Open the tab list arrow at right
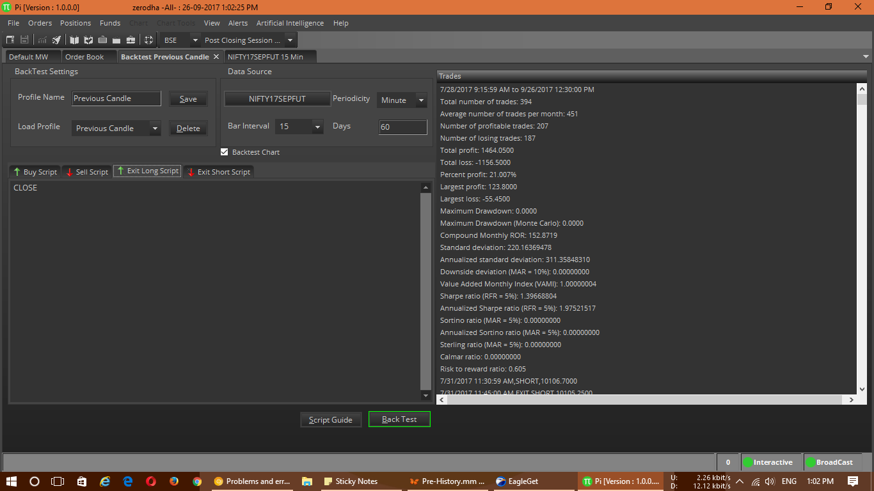The height and width of the screenshot is (491, 874). [x=866, y=57]
